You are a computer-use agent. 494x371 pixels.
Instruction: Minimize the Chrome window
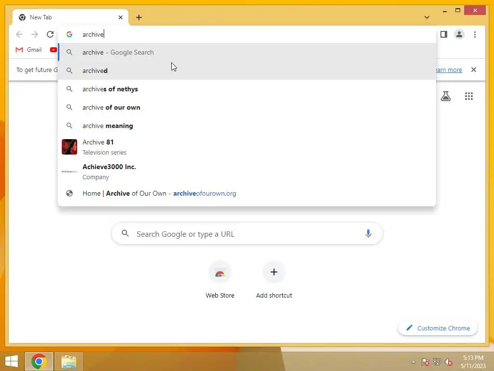tap(444, 11)
